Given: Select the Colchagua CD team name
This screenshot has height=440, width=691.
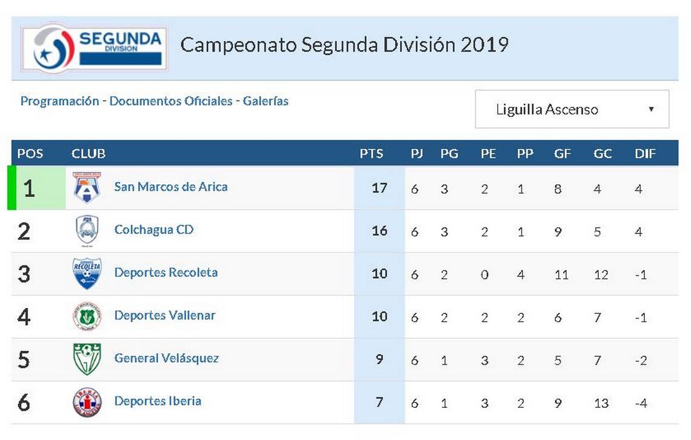Looking at the screenshot, I should click(154, 230).
